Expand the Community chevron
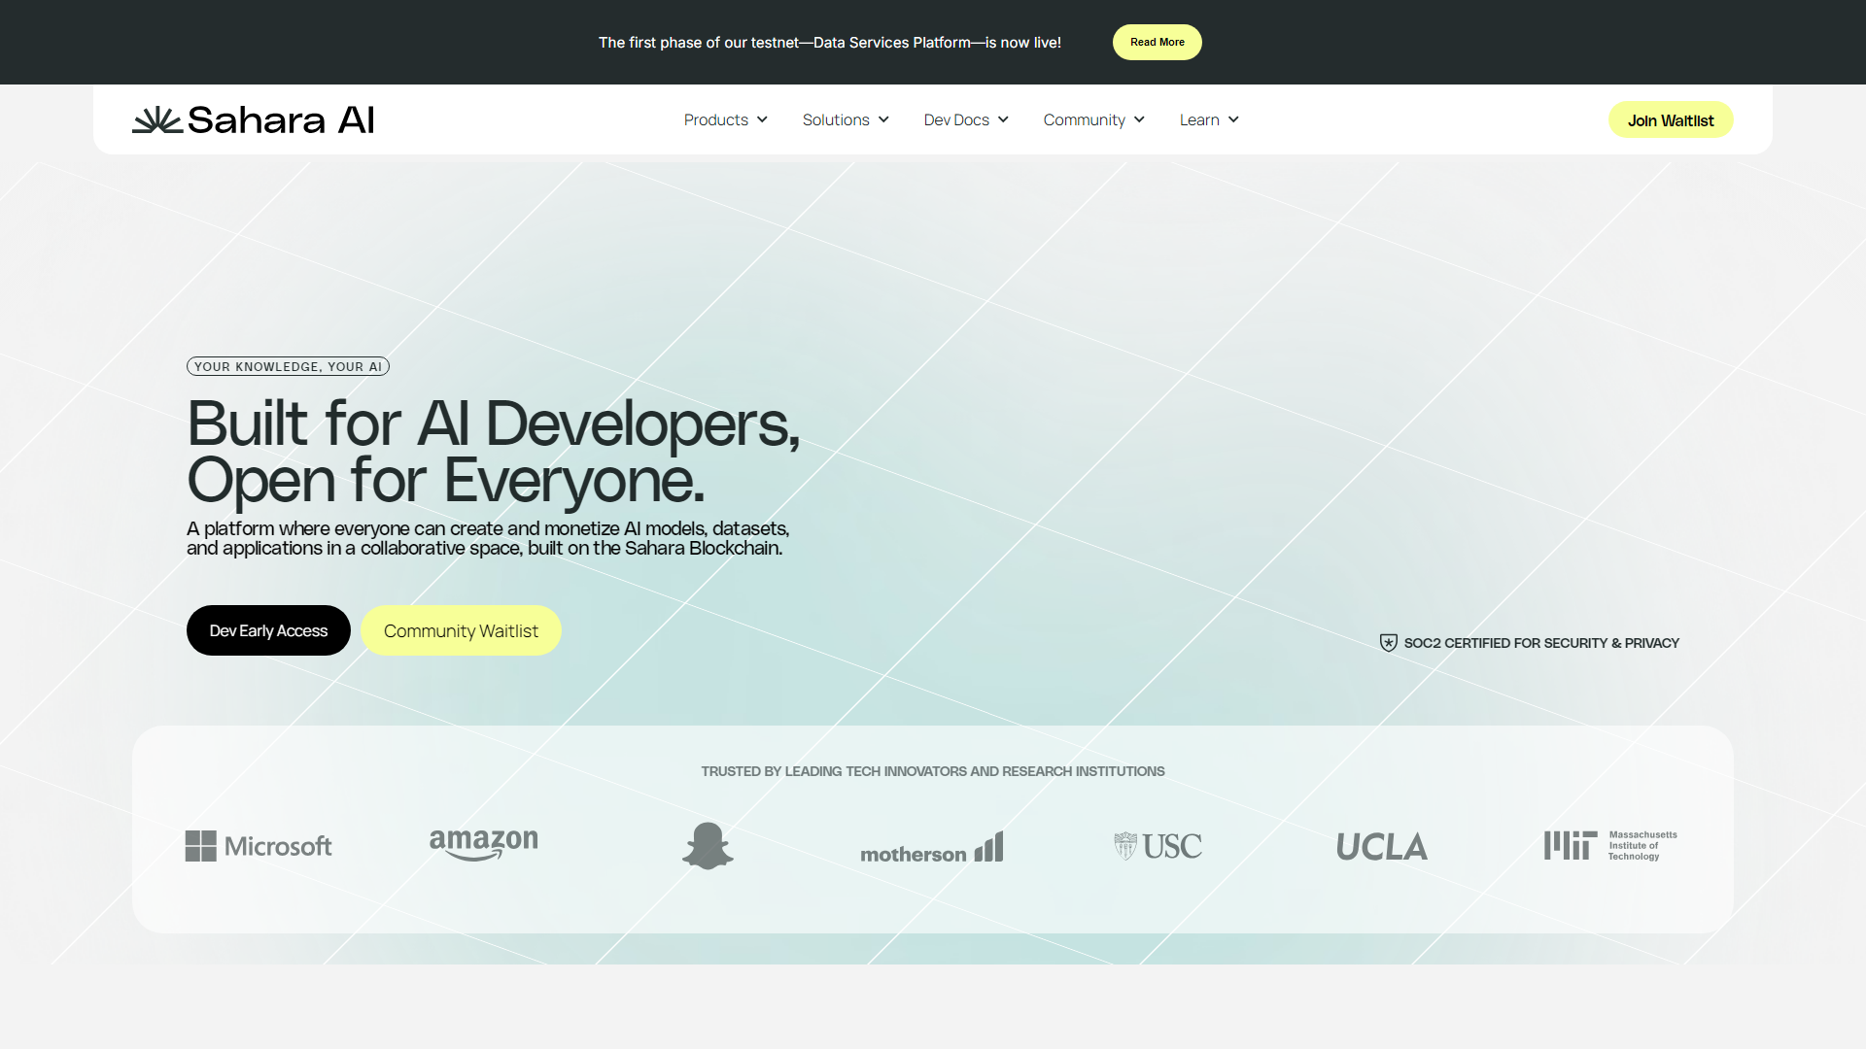 [x=1139, y=119]
